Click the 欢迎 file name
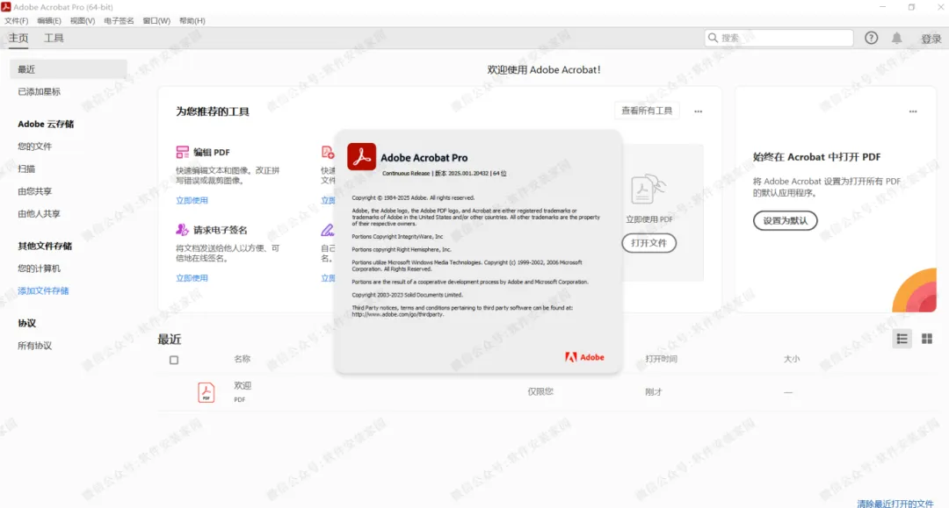This screenshot has width=949, height=508. click(x=243, y=385)
